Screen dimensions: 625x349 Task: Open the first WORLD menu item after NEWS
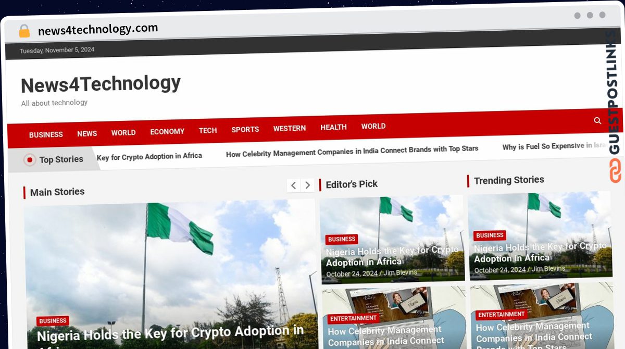pos(123,133)
